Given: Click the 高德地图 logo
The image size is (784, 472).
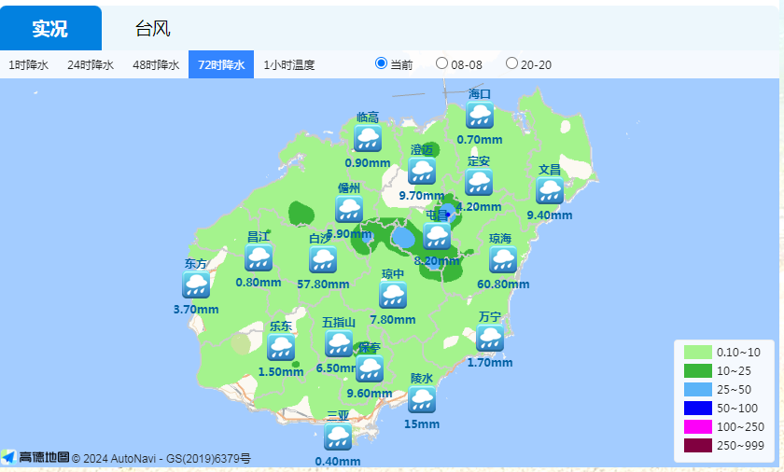Looking at the screenshot, I should [35, 457].
